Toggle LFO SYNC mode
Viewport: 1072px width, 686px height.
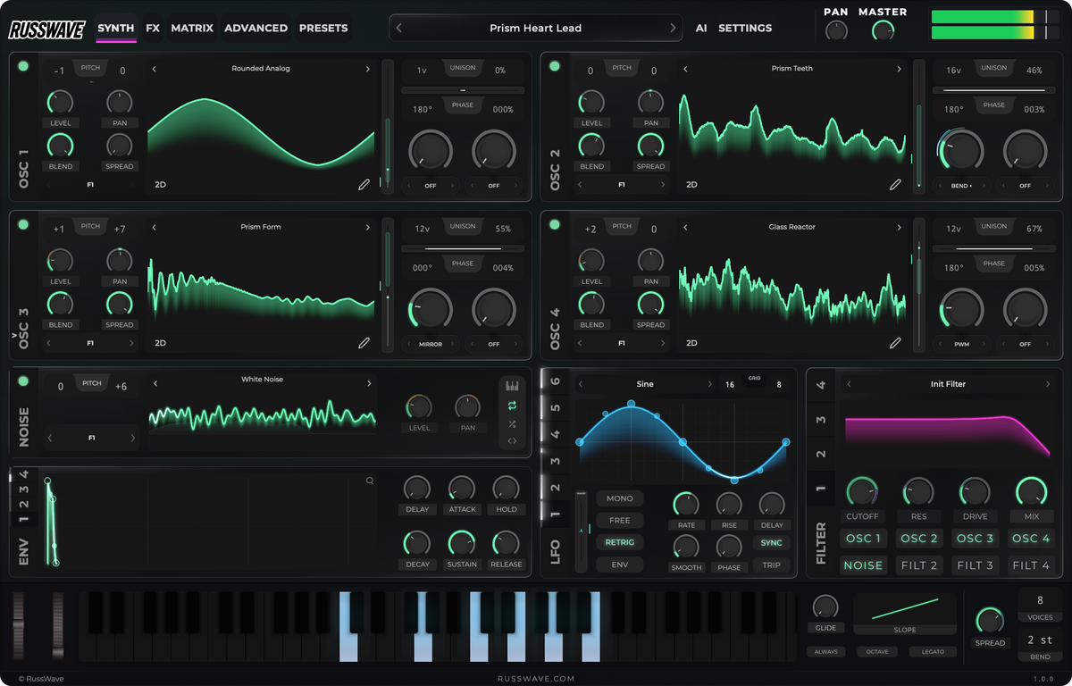coord(772,543)
